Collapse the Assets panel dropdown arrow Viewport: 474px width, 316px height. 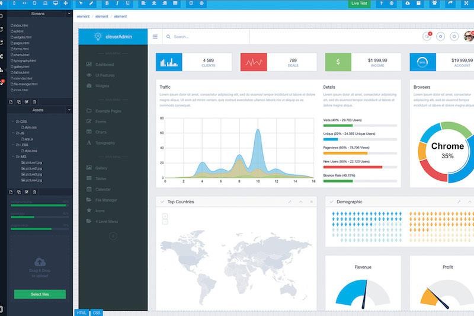pos(69,110)
